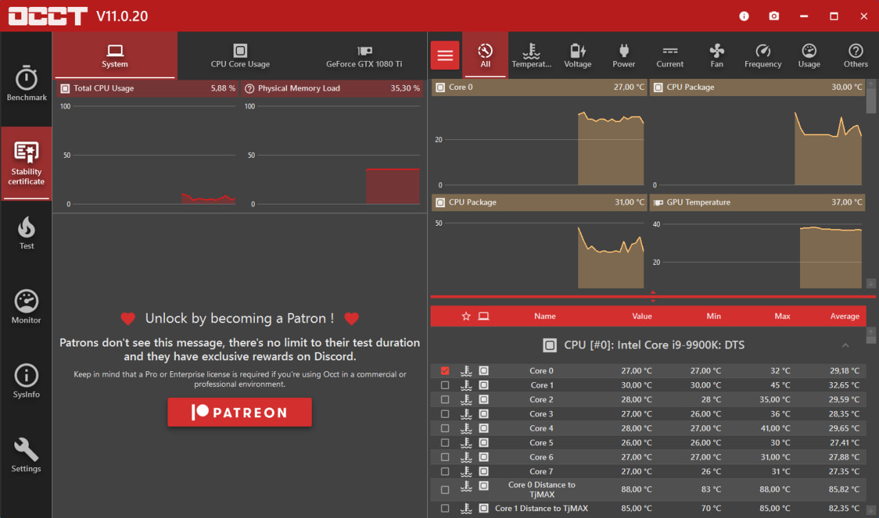Tick the Core 6 checkbox
879x518 pixels.
(445, 457)
